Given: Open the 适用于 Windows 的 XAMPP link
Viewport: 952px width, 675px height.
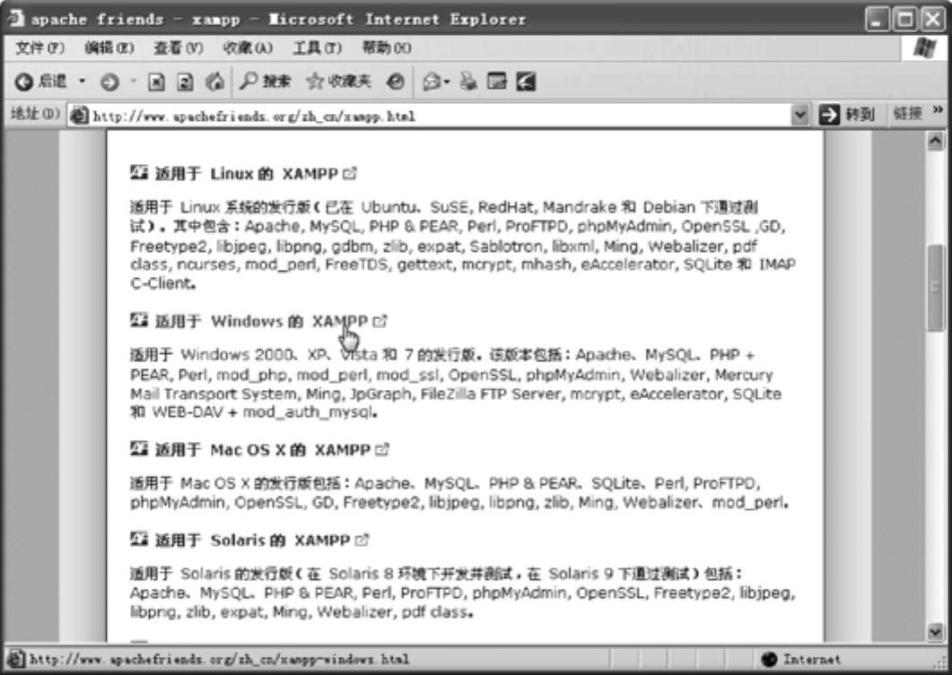Looking at the screenshot, I should pos(261,322).
